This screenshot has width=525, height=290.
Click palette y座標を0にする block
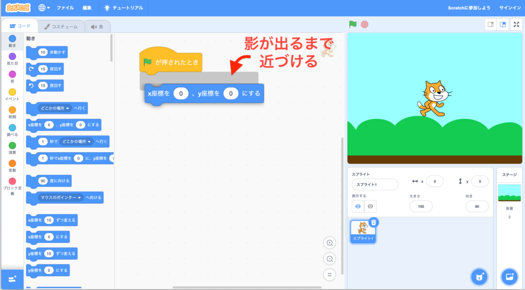48,270
